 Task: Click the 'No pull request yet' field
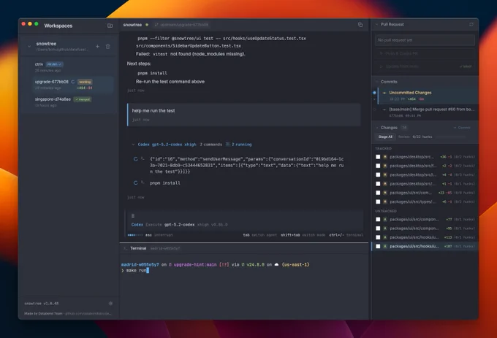point(425,40)
